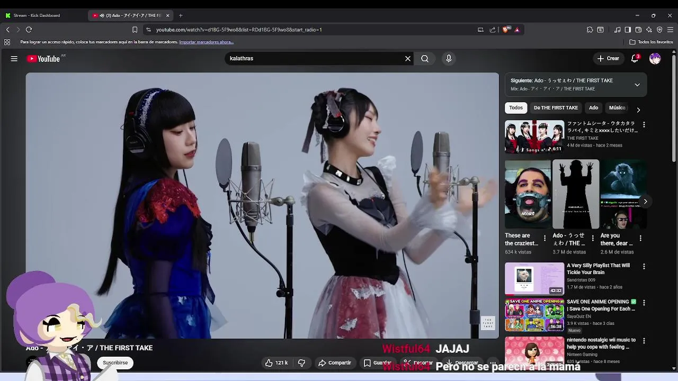Open the nintendo nostalgic wii music title
Viewport: 678px width, 381px height.
[x=601, y=343]
